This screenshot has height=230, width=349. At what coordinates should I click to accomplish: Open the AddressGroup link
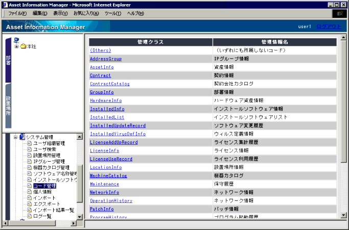click(x=106, y=59)
